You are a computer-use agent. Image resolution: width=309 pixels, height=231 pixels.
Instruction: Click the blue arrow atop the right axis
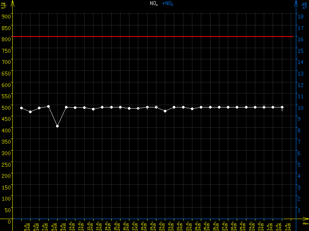(x=296, y=3)
